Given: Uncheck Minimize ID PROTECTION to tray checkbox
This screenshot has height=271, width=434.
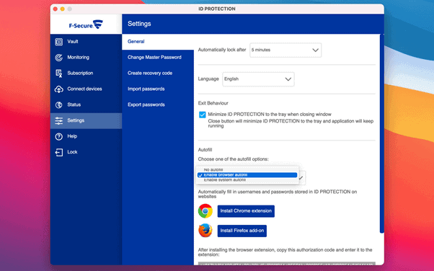Looking at the screenshot, I should [203, 115].
